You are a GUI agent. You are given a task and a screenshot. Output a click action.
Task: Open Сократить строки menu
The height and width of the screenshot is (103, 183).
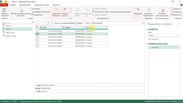65,12
